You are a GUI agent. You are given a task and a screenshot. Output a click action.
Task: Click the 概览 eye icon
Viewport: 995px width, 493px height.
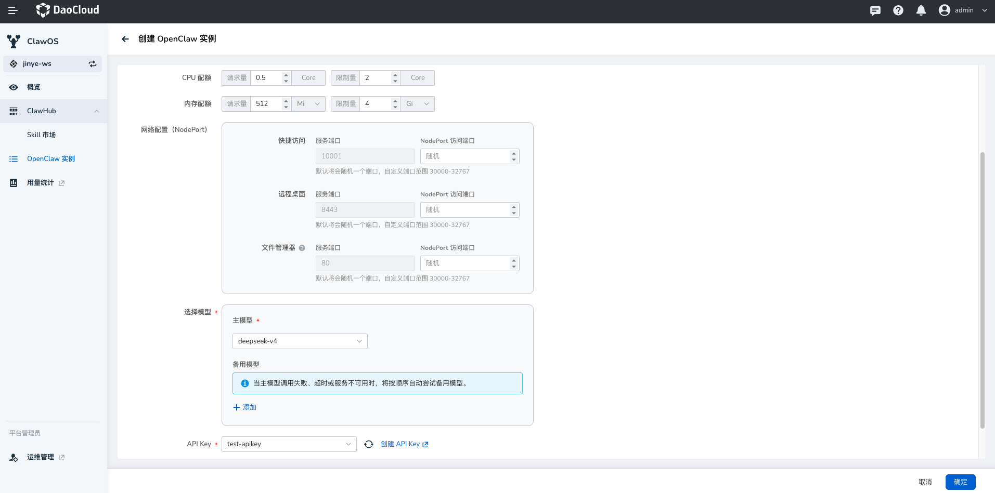14,87
